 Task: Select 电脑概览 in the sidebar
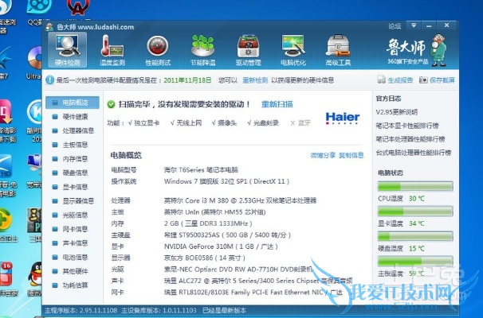tap(73, 103)
